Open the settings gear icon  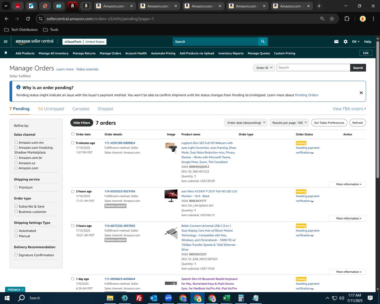[346, 42]
